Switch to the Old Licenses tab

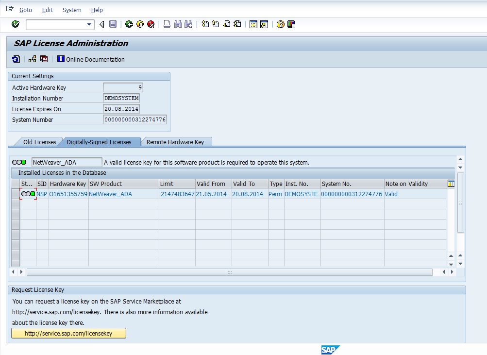[x=39, y=142]
